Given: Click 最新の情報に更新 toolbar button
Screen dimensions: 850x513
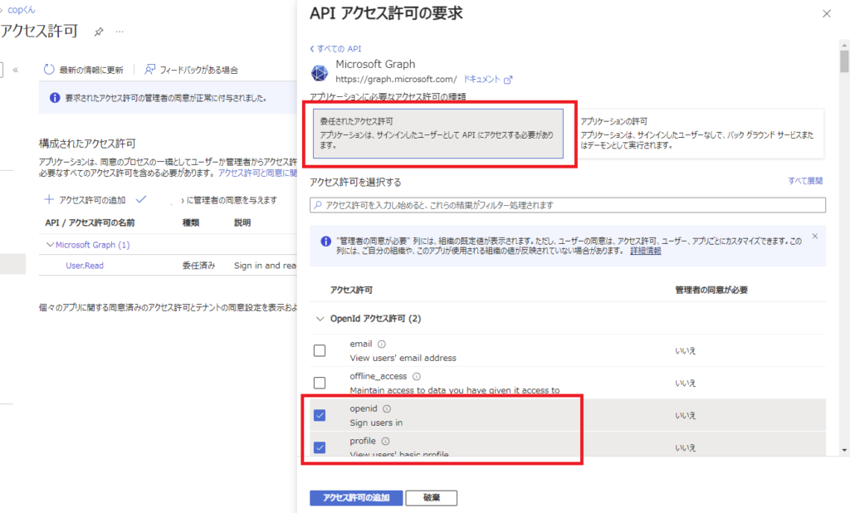Looking at the screenshot, I should (x=84, y=70).
